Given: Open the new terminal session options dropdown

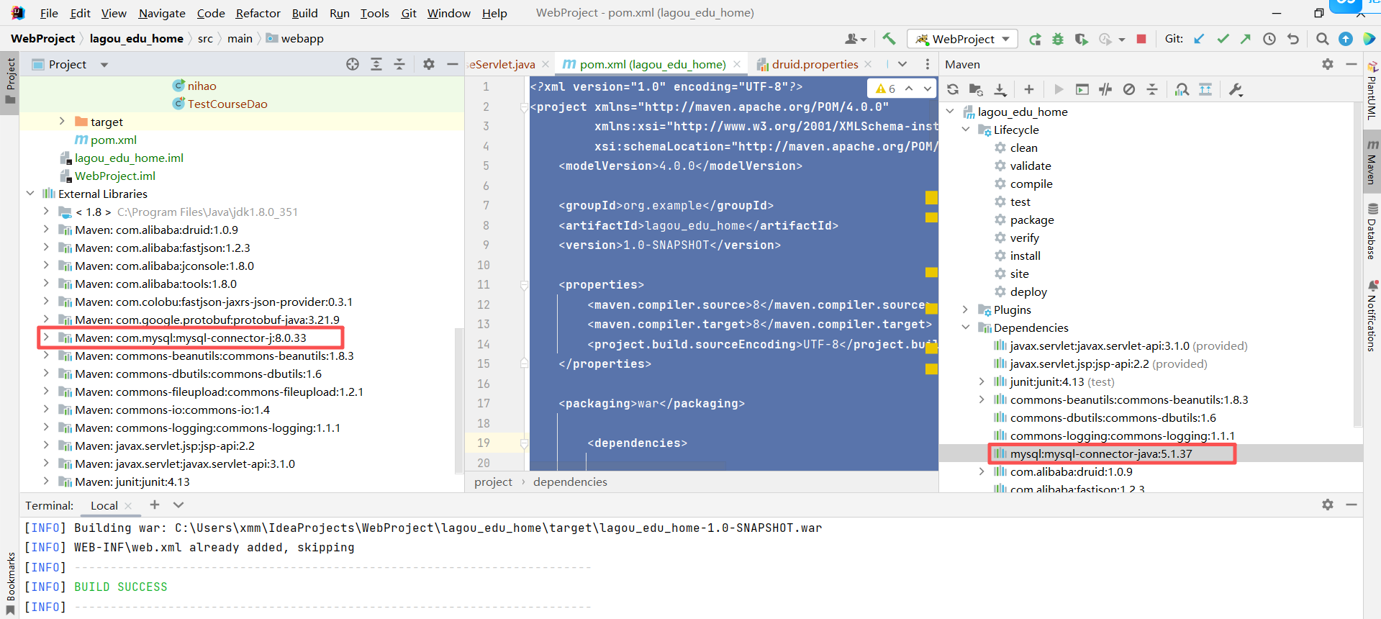Looking at the screenshot, I should (179, 505).
